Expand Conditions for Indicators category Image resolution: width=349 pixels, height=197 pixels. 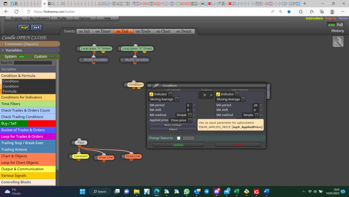click(28, 97)
